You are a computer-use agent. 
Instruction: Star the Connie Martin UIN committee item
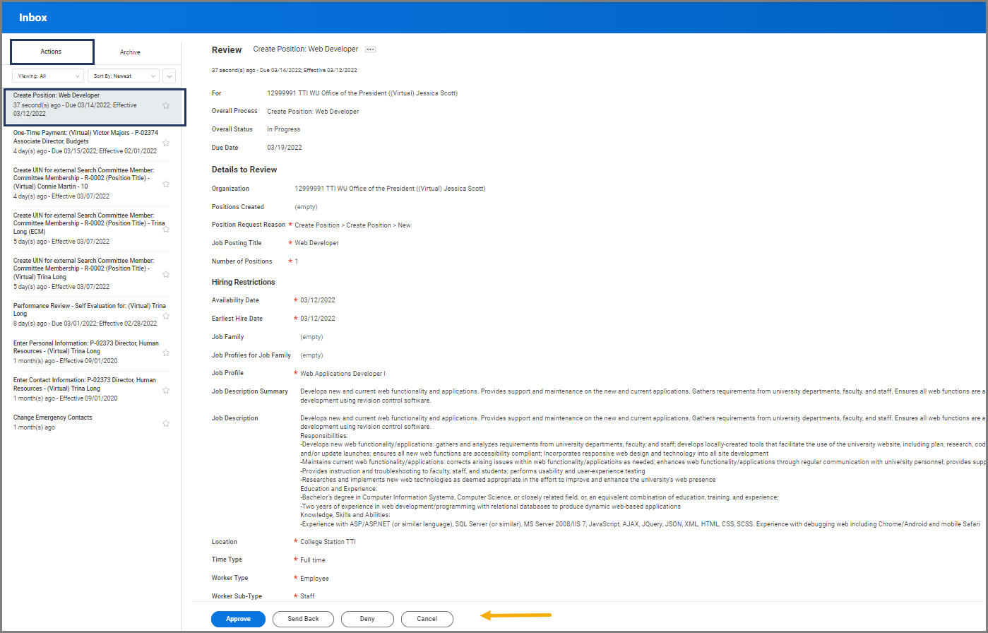166,184
